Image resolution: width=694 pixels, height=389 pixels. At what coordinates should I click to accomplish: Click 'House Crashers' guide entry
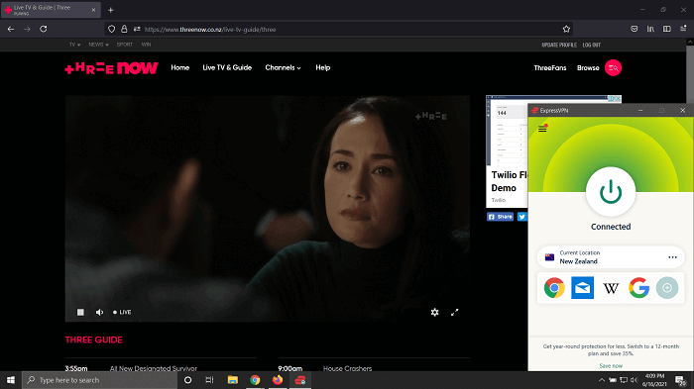pos(347,368)
